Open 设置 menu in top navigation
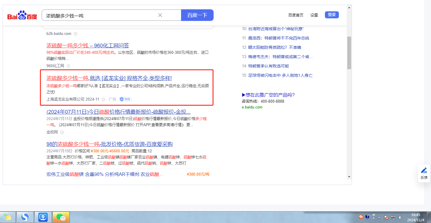431x223 pixels. [x=314, y=15]
